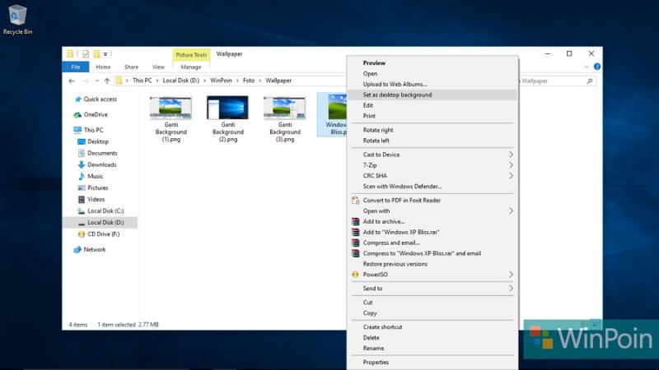The image size is (659, 370).
Task: Expand the Send to submenu
Action: coord(432,289)
